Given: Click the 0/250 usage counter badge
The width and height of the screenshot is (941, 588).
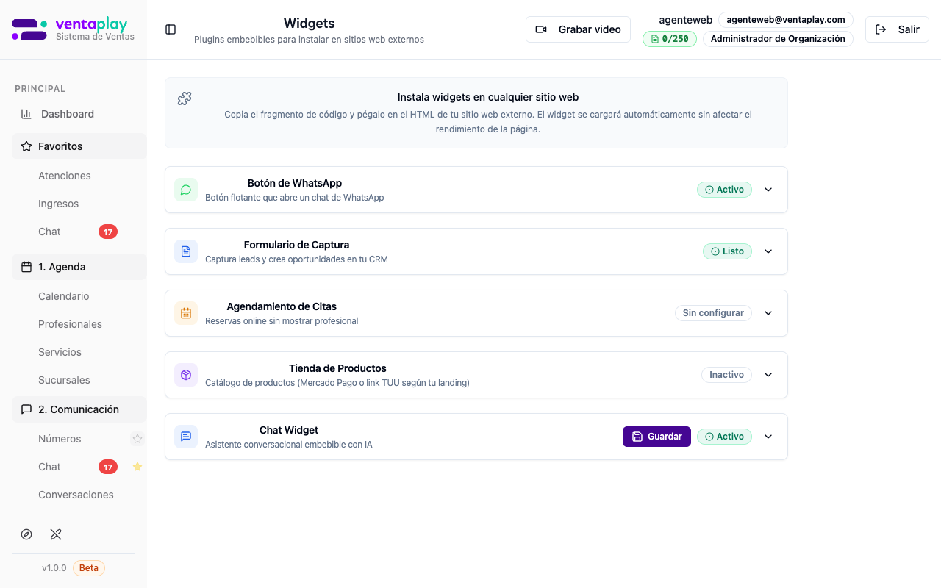Looking at the screenshot, I should 670,39.
